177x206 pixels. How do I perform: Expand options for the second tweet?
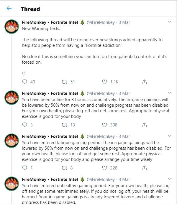point(170,93)
